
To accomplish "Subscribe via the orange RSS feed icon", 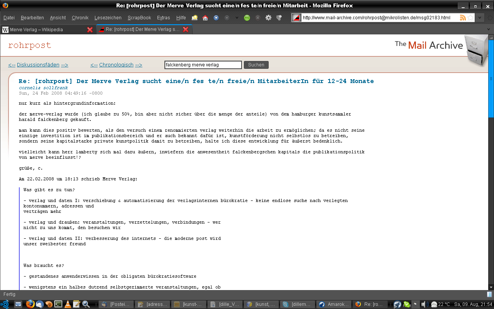I will point(463,18).
